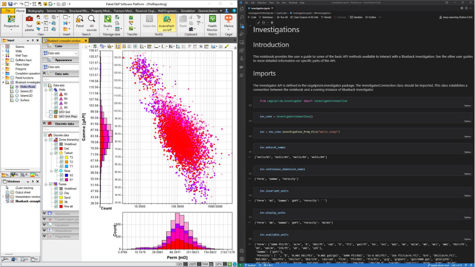Toggle Autorefresh on/off in Notify group

(x=167, y=23)
